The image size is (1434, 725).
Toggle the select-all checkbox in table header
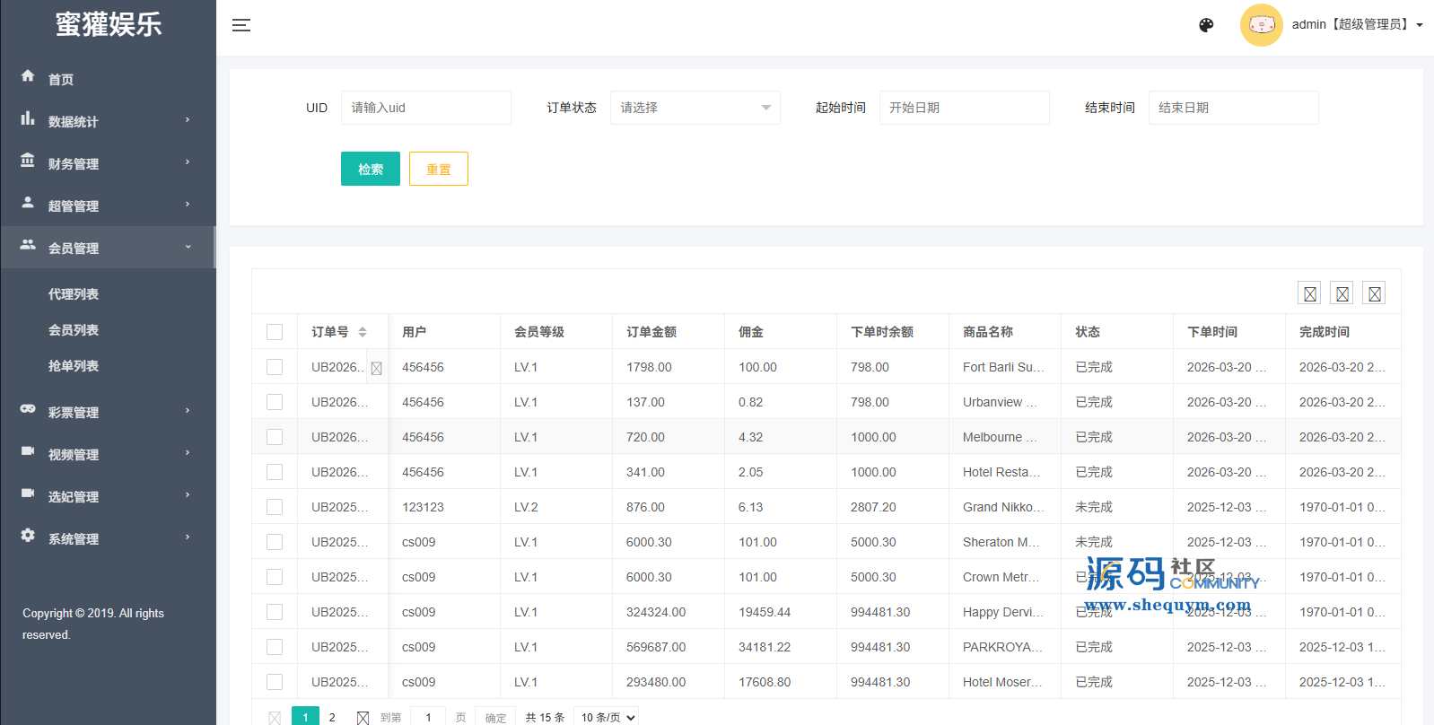pos(275,332)
